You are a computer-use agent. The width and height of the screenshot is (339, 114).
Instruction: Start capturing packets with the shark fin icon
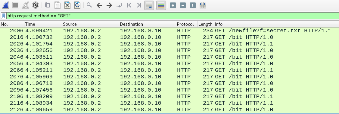pyautogui.click(x=5, y=5)
